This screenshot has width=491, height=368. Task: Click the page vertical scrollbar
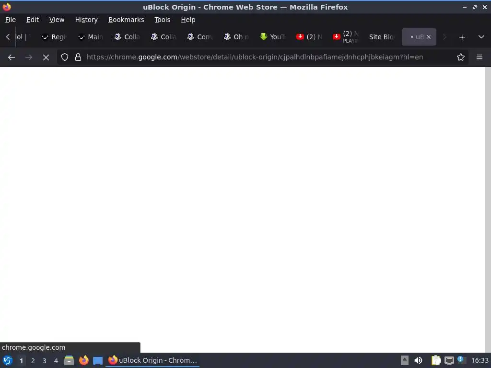[x=488, y=210]
